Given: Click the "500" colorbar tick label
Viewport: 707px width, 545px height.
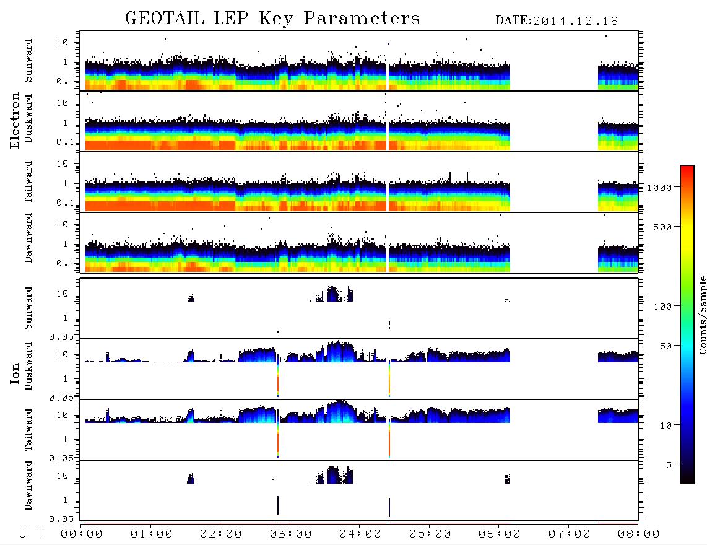Looking at the screenshot, I should 663,227.
